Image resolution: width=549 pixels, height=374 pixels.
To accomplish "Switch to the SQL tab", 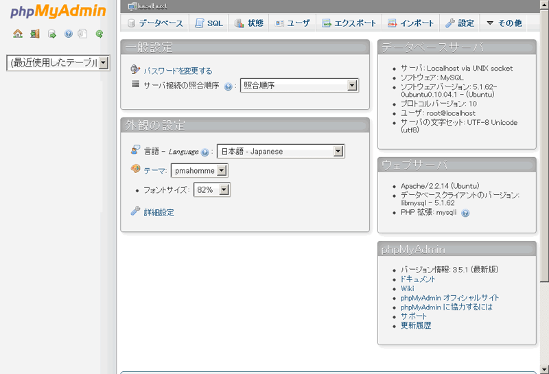I will tap(209, 23).
